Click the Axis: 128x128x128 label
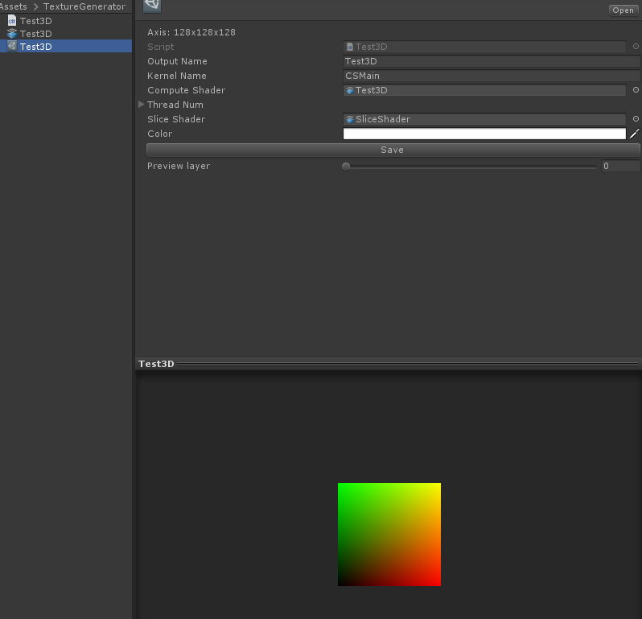This screenshot has height=619, width=642. (191, 32)
